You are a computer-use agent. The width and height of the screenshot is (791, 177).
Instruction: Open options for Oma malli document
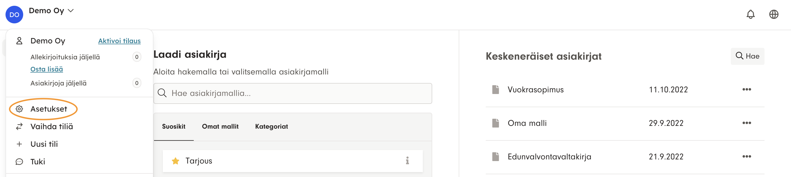[747, 123]
